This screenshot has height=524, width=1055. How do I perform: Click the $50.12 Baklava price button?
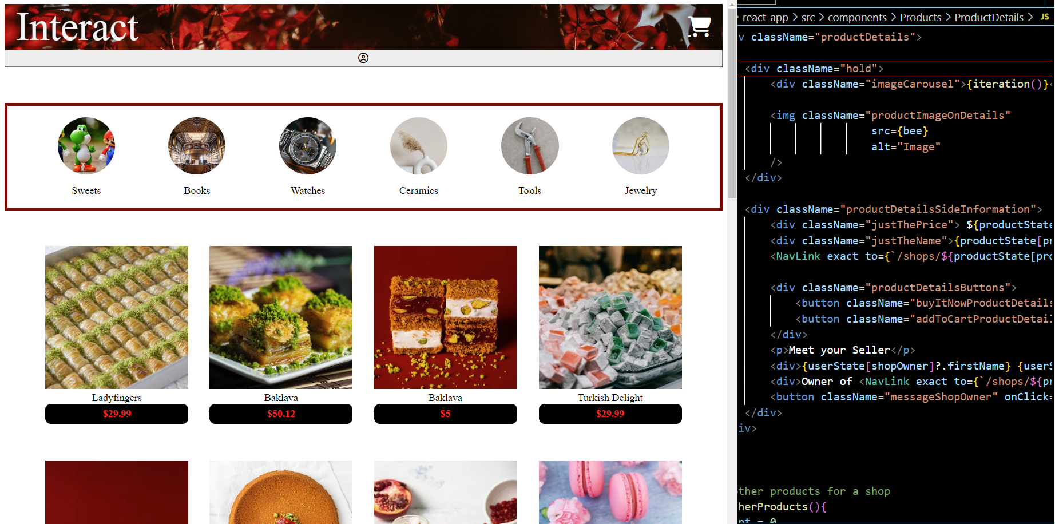click(x=281, y=414)
